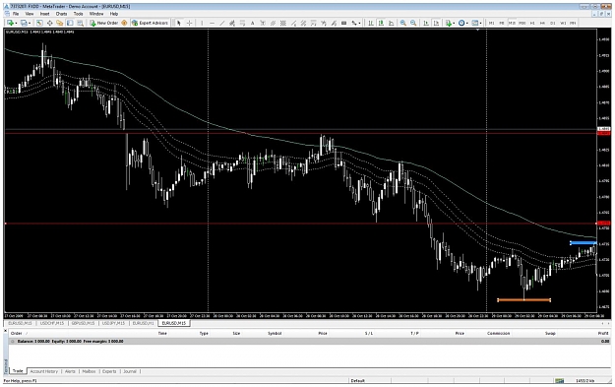Open the Help menu
This screenshot has width=615, height=387.
pos(114,14)
